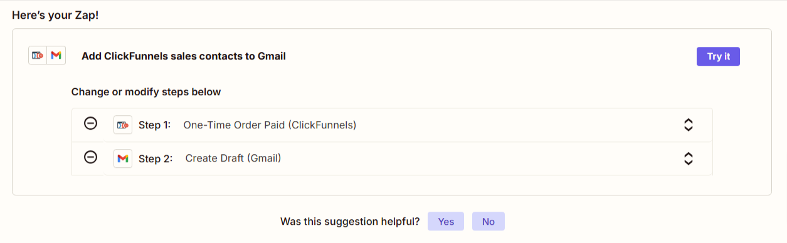Select the One-Time Order Paid (ClickFunnels) step
This screenshot has width=787, height=243.
click(x=270, y=125)
